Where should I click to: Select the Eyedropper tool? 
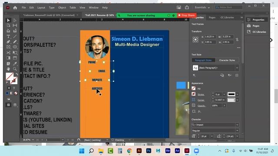click(x=15, y=64)
